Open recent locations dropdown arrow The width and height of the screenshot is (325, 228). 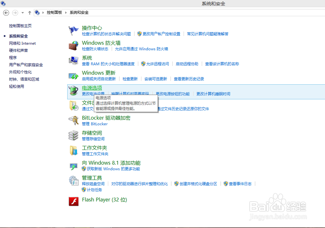(x=23, y=13)
